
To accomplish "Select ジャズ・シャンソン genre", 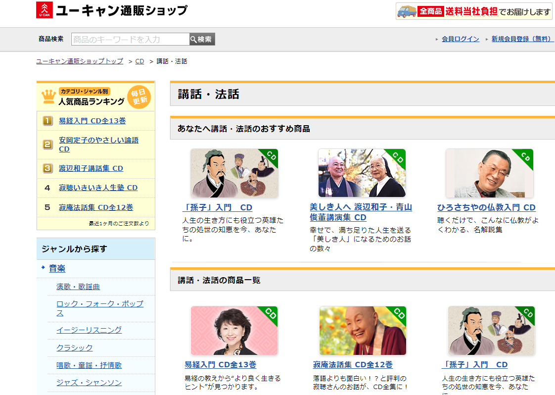I will 89,383.
